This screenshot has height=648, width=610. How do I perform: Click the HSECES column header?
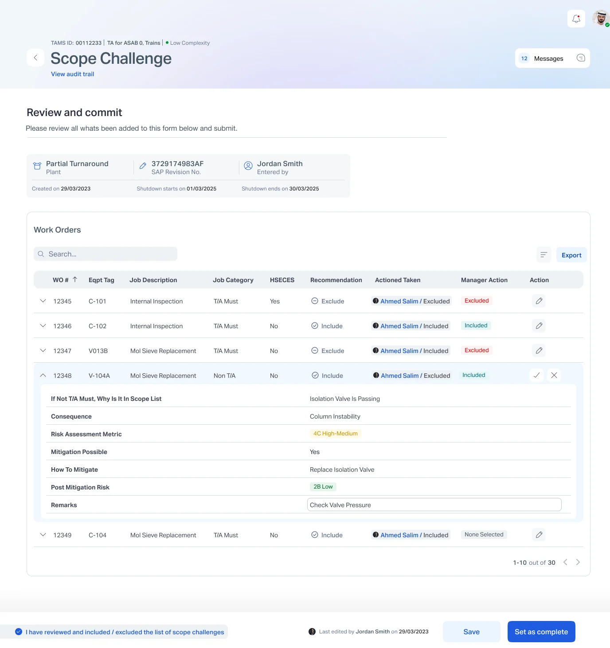282,280
